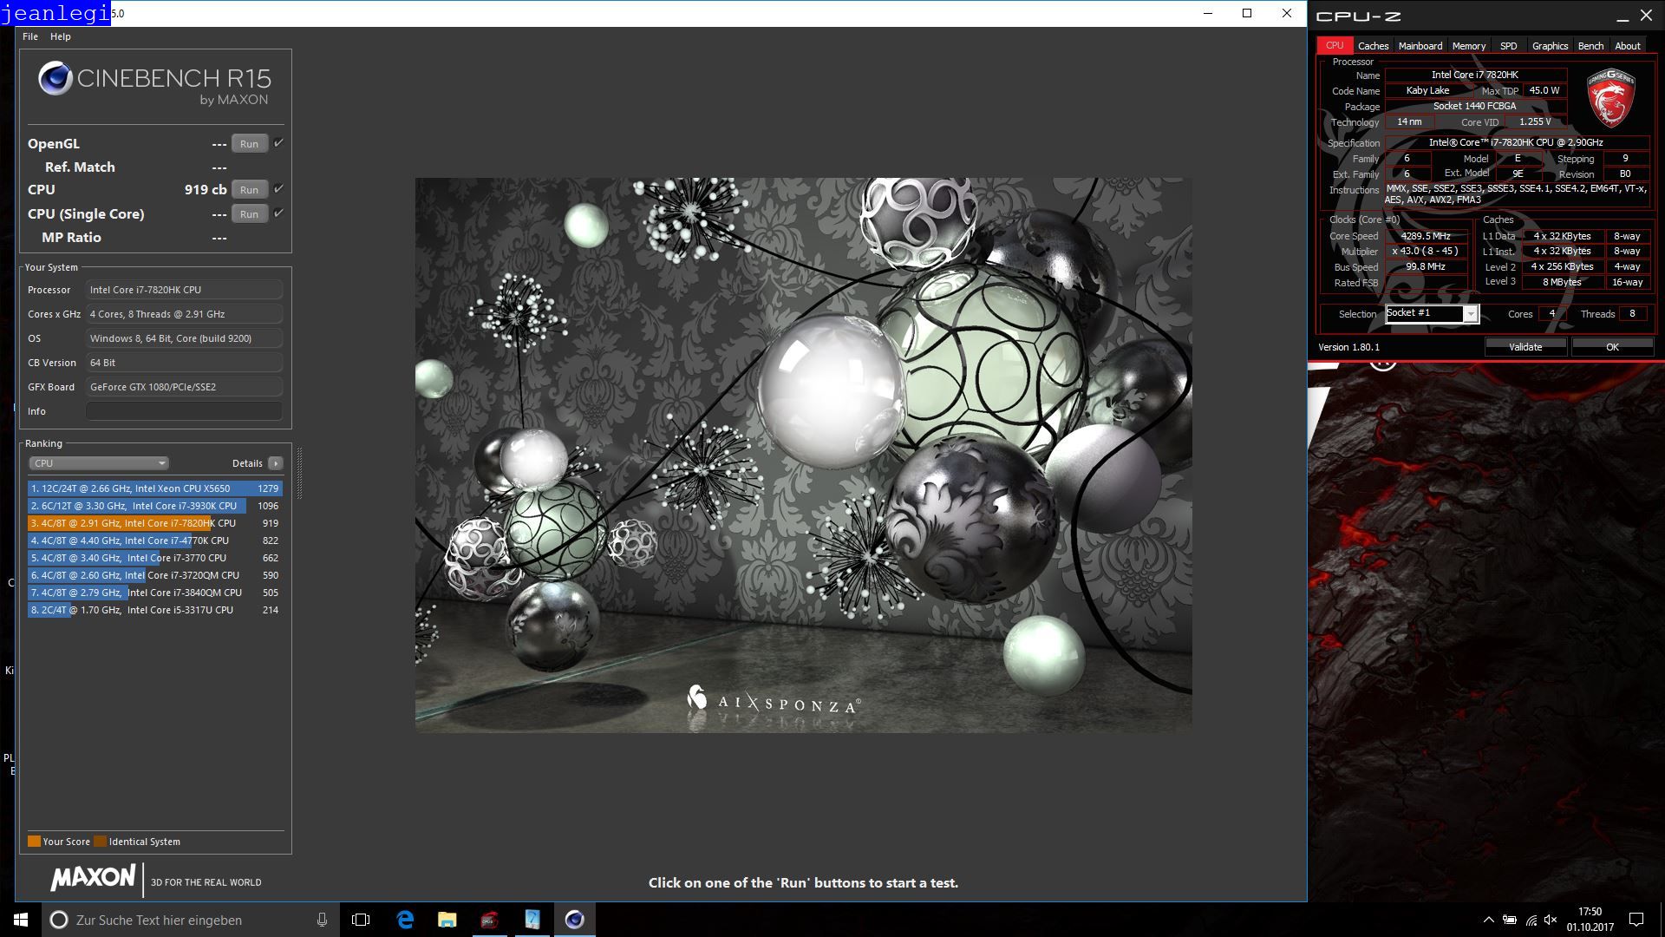Image resolution: width=1665 pixels, height=937 pixels.
Task: Open the Help menu in Cinebench
Action: [61, 36]
